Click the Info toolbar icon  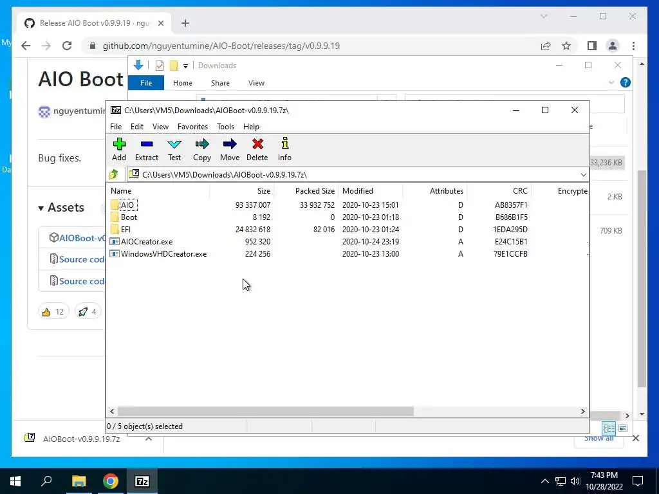click(284, 143)
